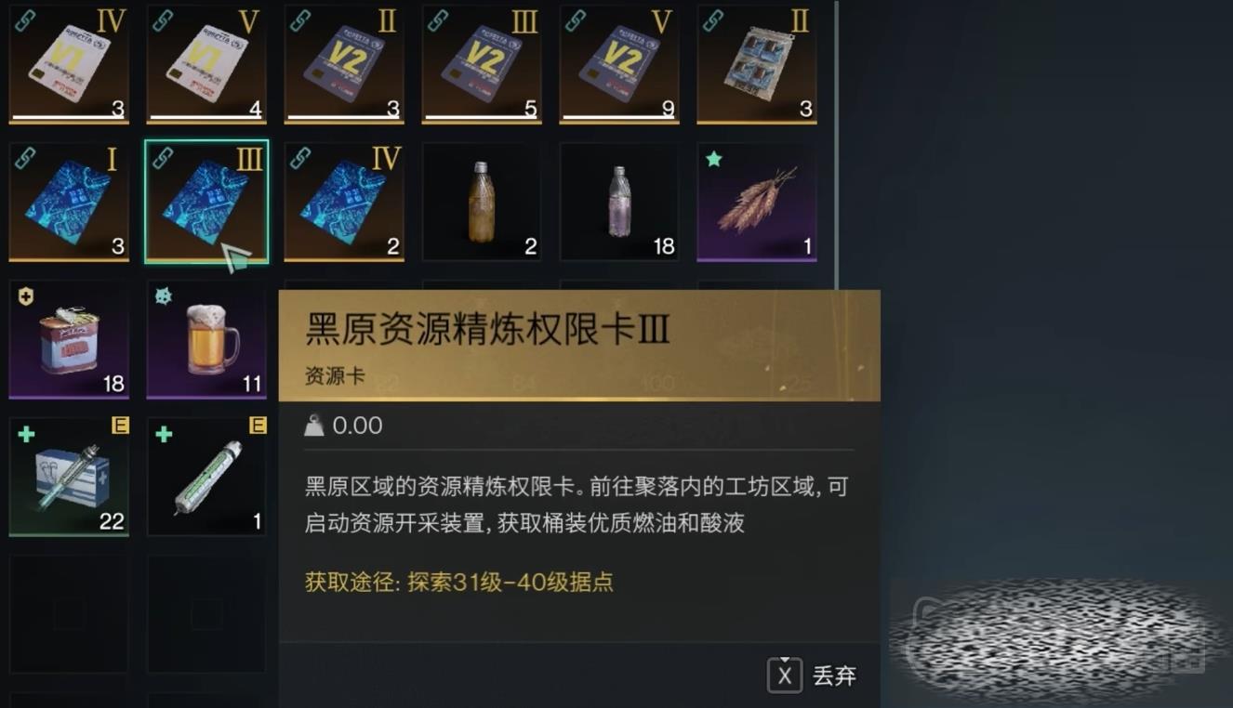The height and width of the screenshot is (708, 1233).
Task: Click the orange bottle item
Action: tap(482, 202)
